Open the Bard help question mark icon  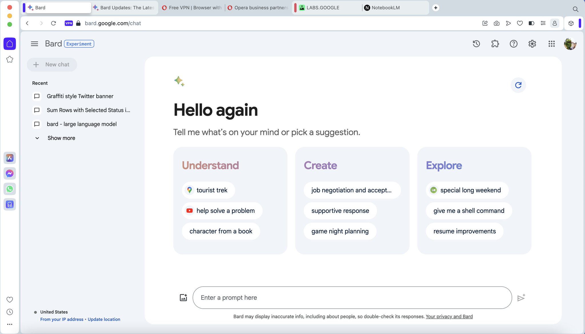tap(514, 44)
